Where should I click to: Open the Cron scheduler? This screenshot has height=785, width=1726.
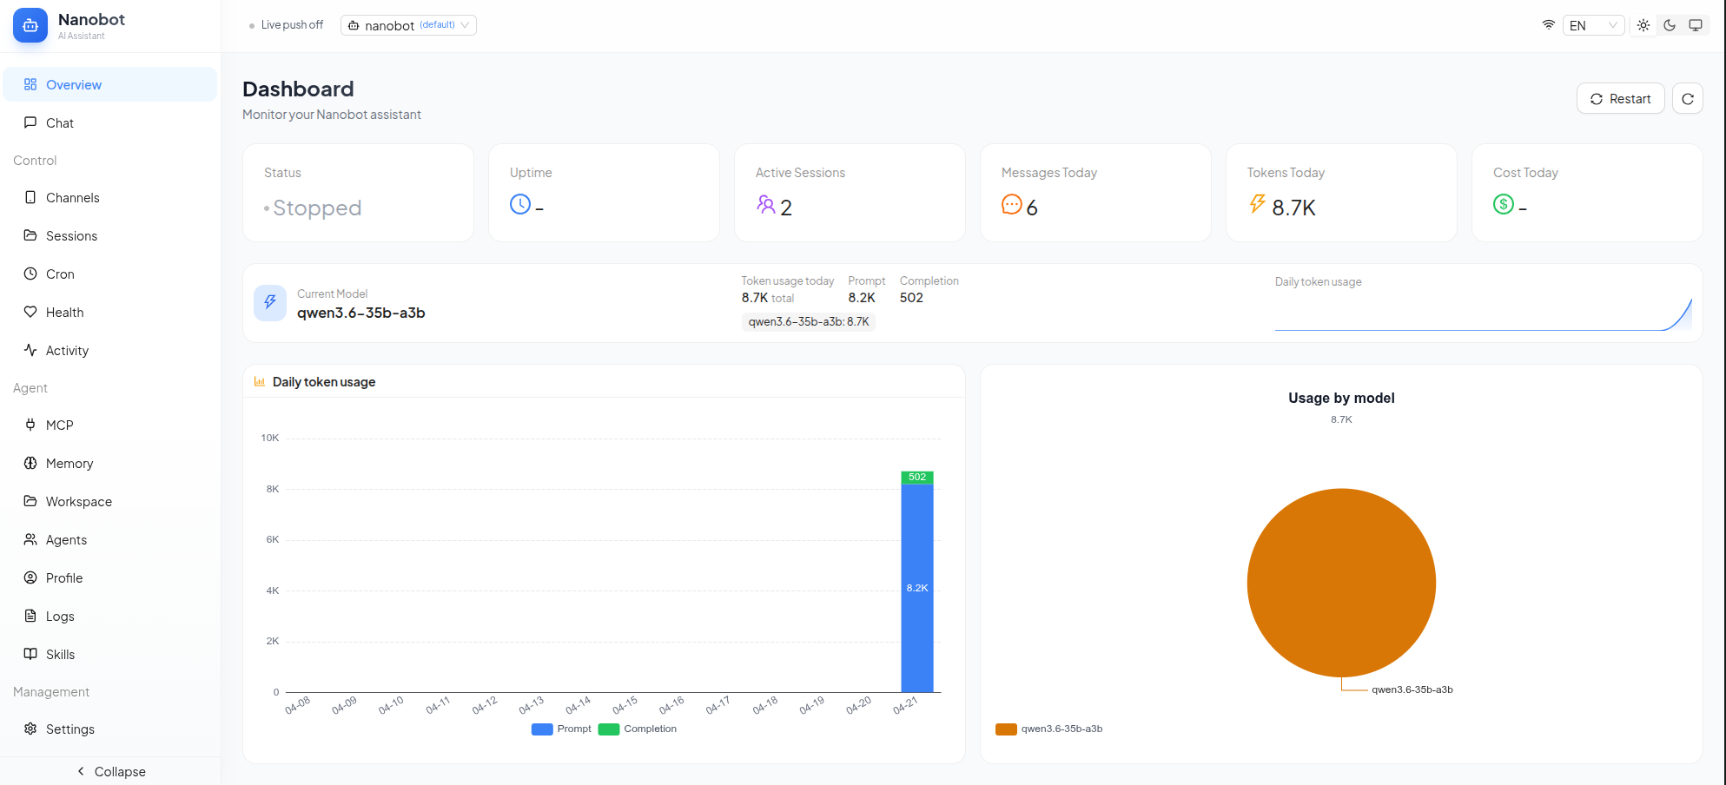coord(61,274)
